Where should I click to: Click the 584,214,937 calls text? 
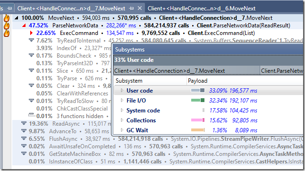166,26
